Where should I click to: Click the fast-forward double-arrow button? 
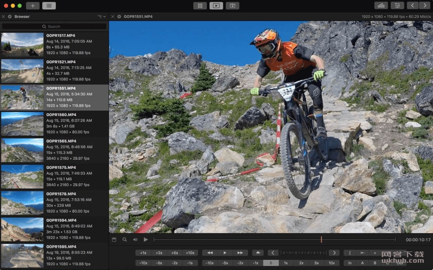point(240,253)
